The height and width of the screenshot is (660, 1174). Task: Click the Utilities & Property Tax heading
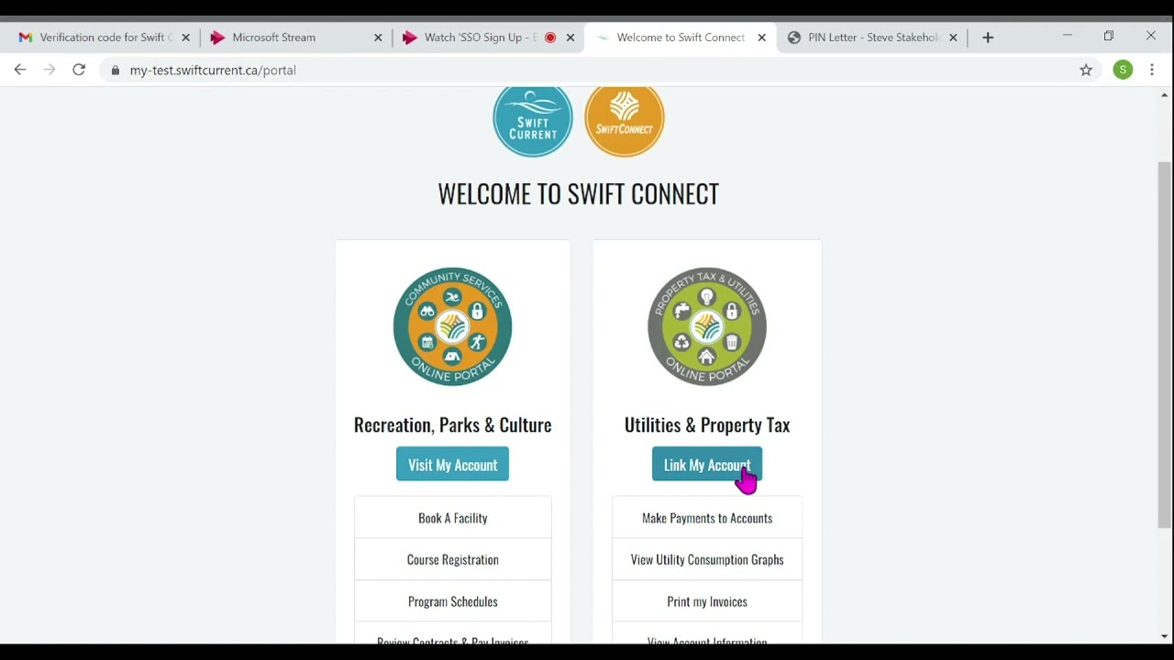point(707,424)
